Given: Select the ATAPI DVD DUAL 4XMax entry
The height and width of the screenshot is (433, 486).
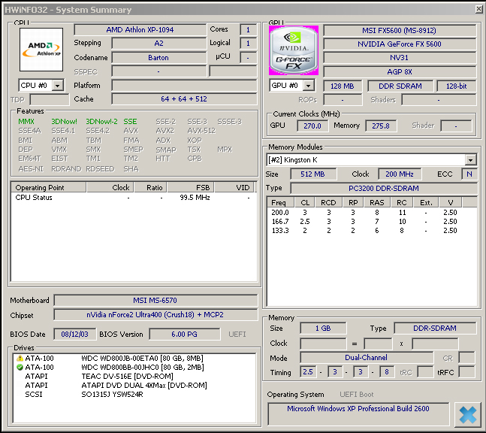Looking at the screenshot, I should [134, 385].
